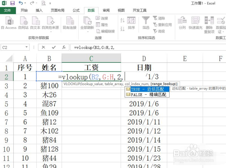Click 现有连接 Existing Connections icon

[70, 23]
